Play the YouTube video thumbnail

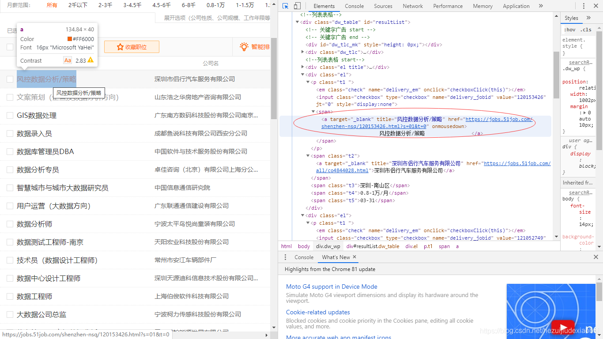(x=563, y=327)
